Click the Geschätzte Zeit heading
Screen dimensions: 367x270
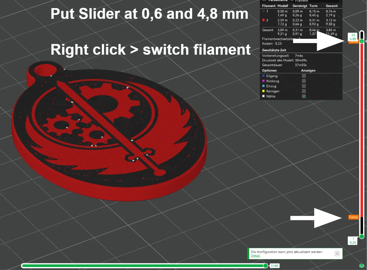tap(274, 50)
